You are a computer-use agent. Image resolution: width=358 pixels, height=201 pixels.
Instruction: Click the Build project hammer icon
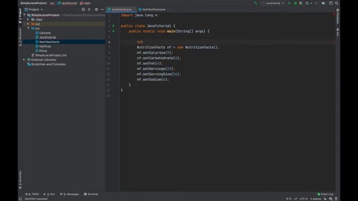256,3
